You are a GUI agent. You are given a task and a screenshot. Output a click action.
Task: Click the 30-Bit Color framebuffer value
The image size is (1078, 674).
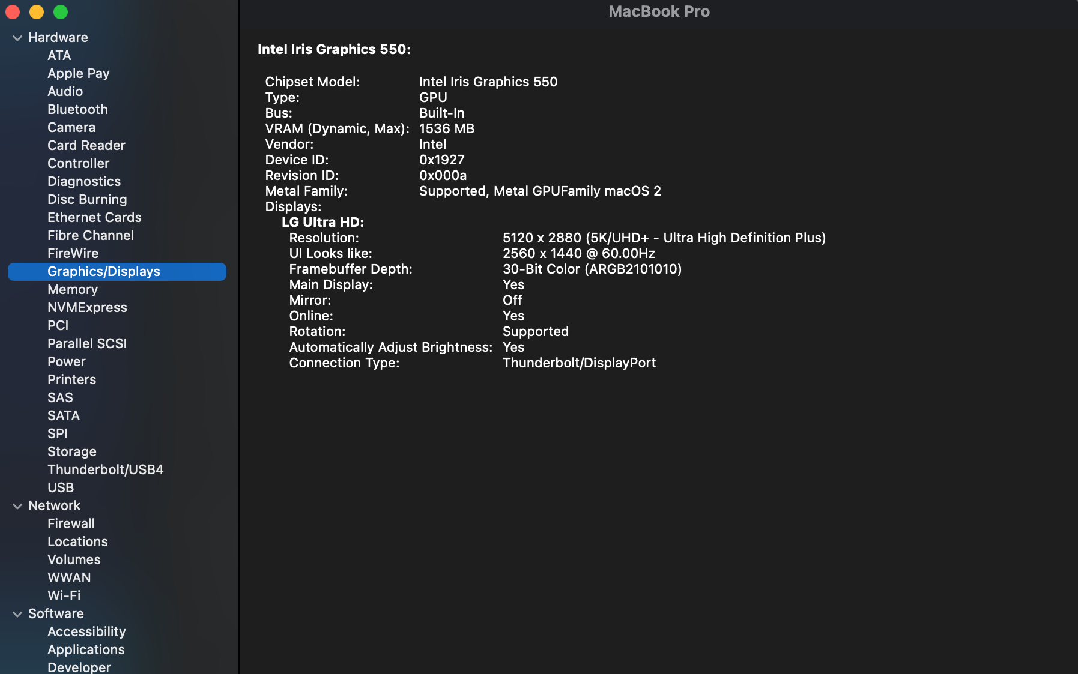pyautogui.click(x=592, y=269)
